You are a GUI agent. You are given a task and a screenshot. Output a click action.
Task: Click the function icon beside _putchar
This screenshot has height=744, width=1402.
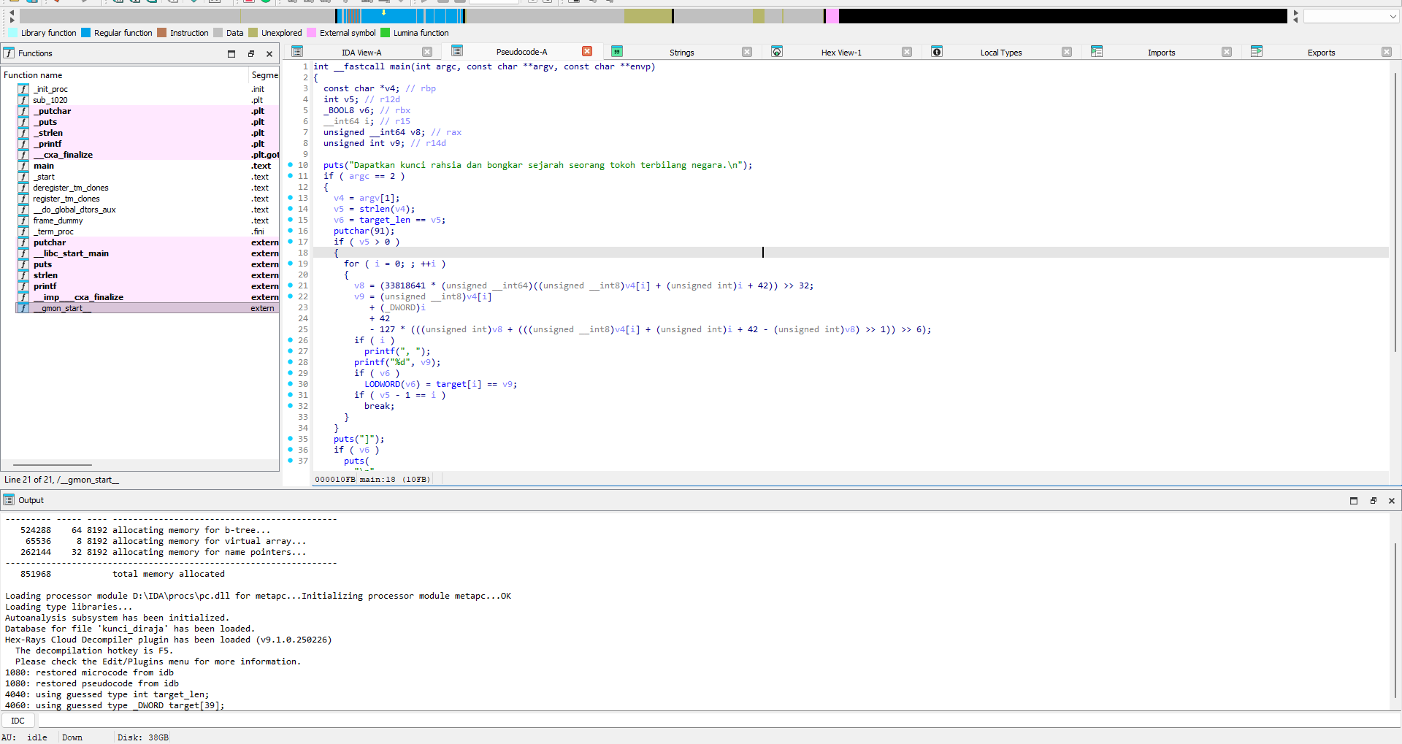23,111
